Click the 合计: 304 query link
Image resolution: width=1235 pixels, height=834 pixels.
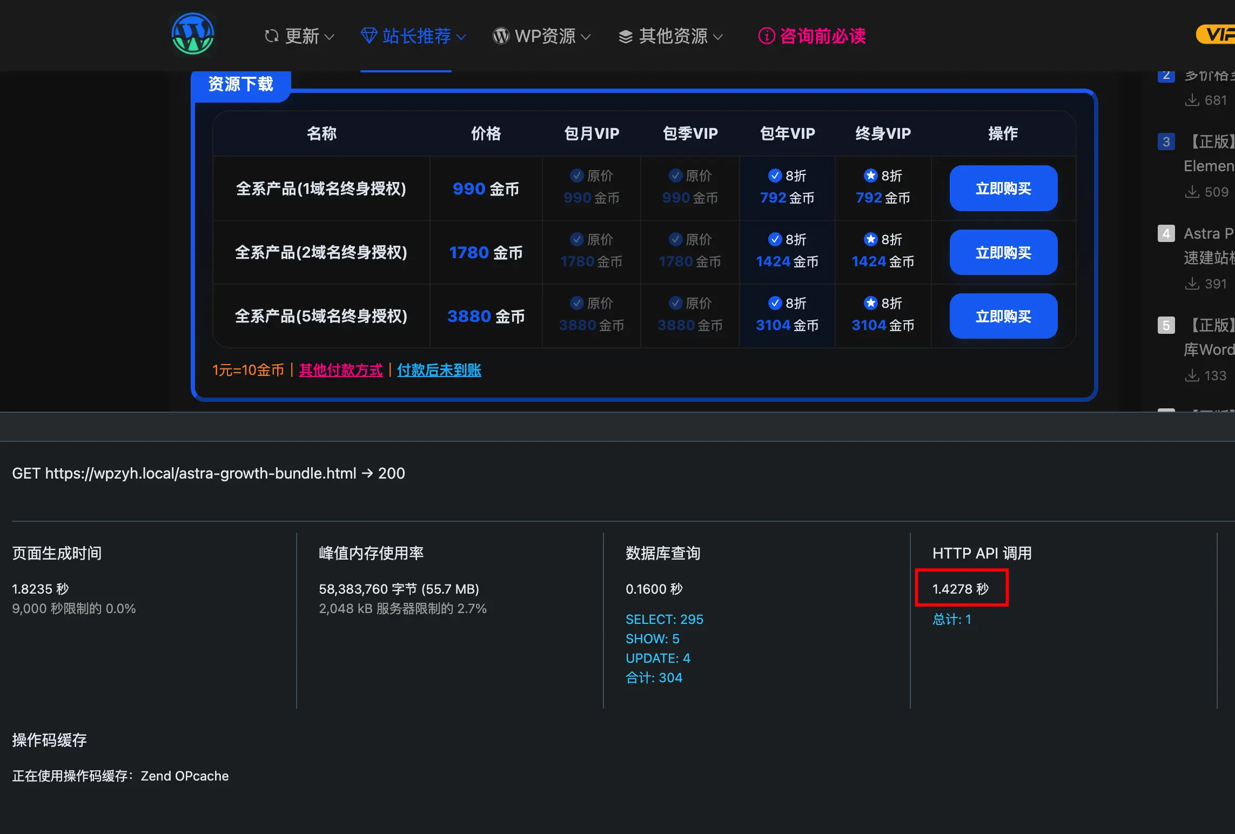point(654,677)
